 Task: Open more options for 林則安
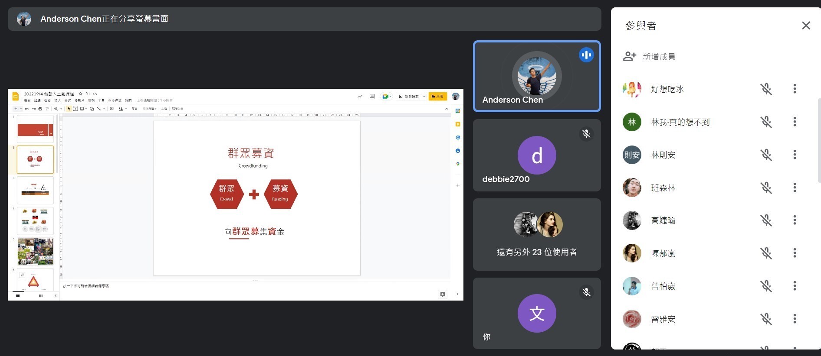[x=795, y=155]
